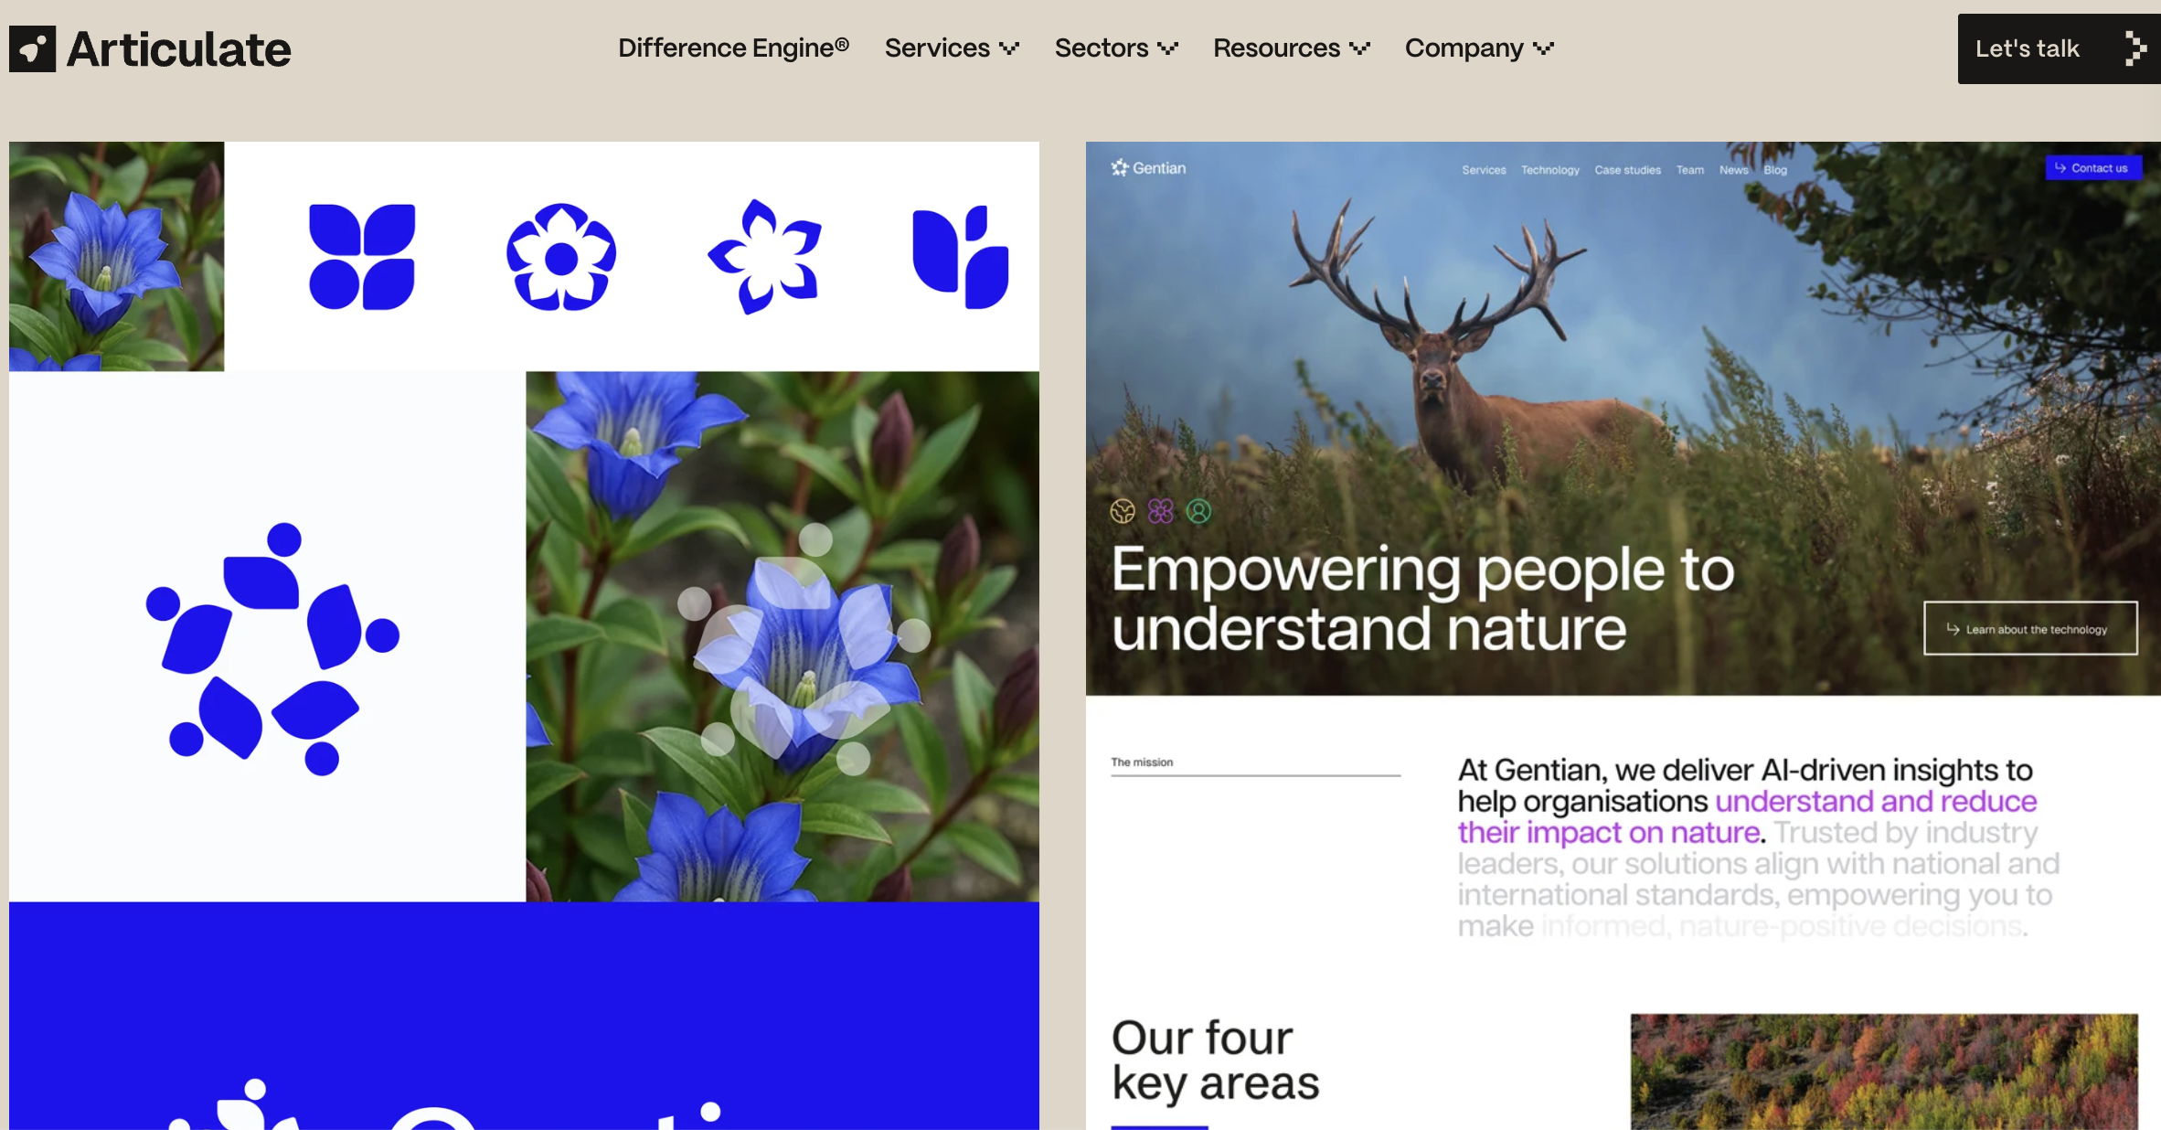Image resolution: width=2161 pixels, height=1130 pixels.
Task: Click the four-petal blue flower mark
Action: point(363,257)
